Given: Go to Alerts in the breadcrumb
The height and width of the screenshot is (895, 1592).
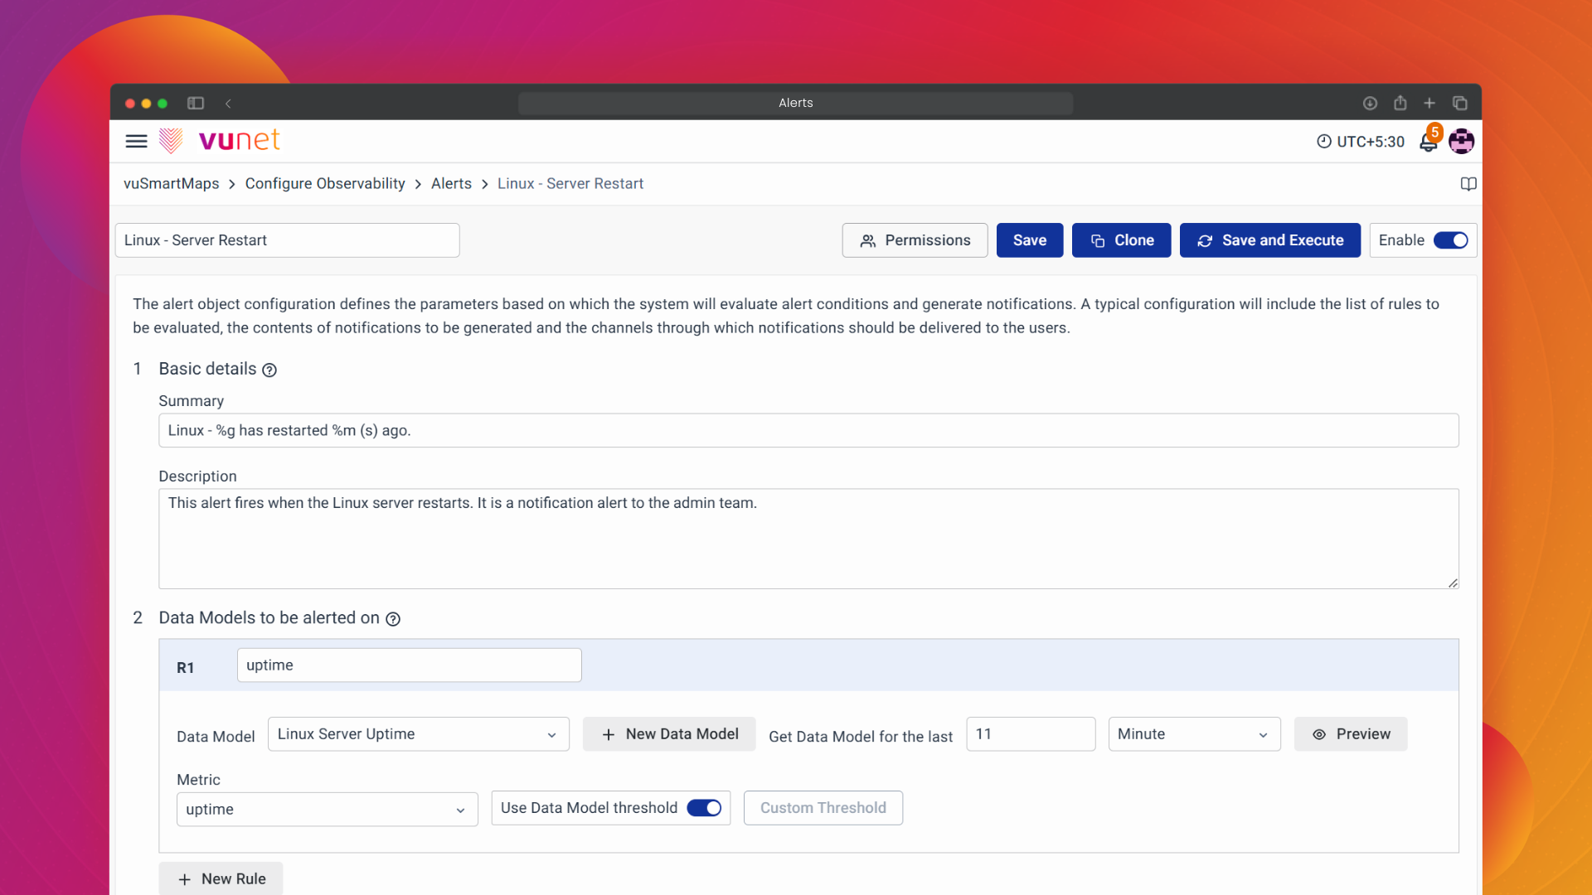Looking at the screenshot, I should click(451, 184).
